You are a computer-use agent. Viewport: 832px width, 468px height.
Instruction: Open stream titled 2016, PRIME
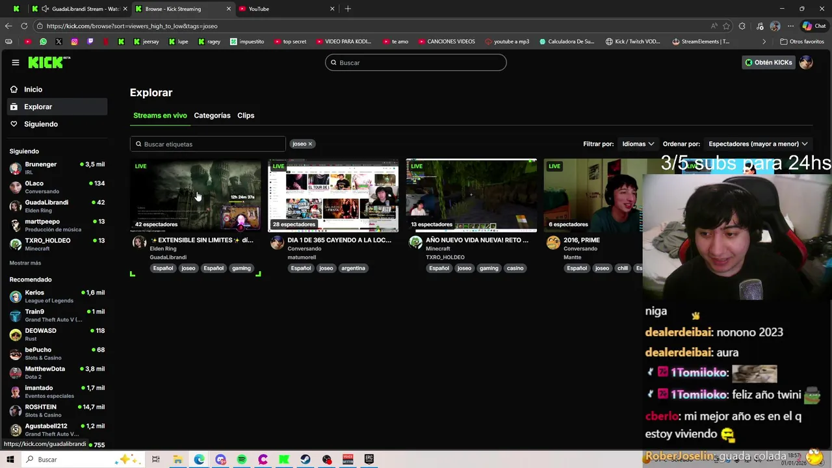coord(582,240)
